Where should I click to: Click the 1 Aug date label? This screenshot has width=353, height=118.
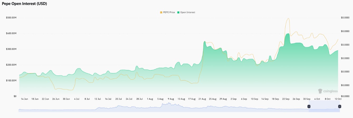point(150,99)
